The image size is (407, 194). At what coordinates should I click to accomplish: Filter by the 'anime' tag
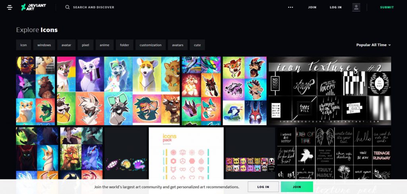click(x=105, y=45)
